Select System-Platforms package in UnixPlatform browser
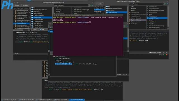Screen dimensions: 179x101 (22, 24)
